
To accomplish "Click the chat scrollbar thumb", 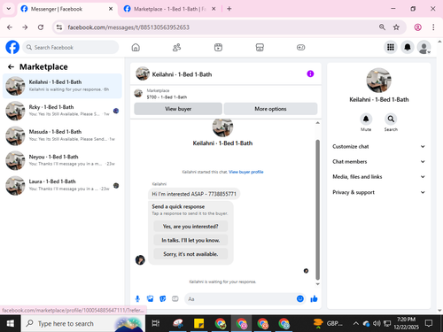I will click(x=318, y=210).
